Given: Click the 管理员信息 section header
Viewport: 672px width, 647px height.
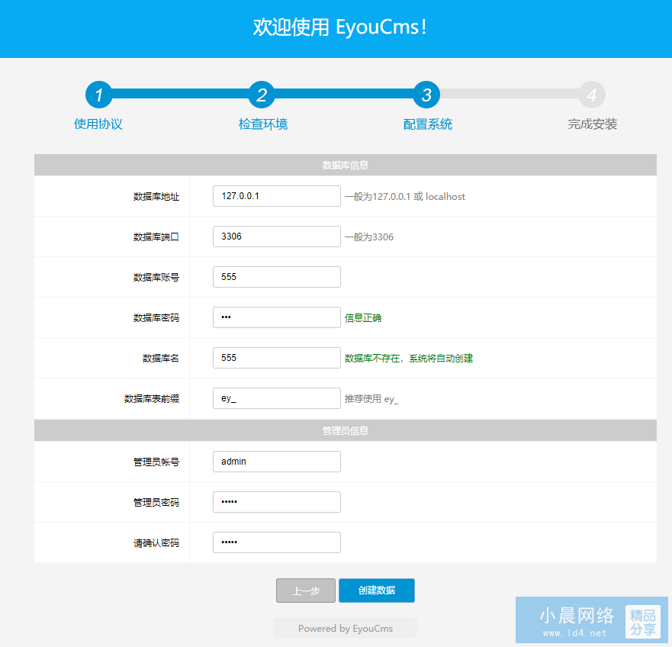Looking at the screenshot, I should coord(346,430).
